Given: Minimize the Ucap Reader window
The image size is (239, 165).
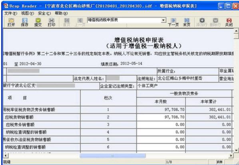Looking at the screenshot, I should click(221, 6).
